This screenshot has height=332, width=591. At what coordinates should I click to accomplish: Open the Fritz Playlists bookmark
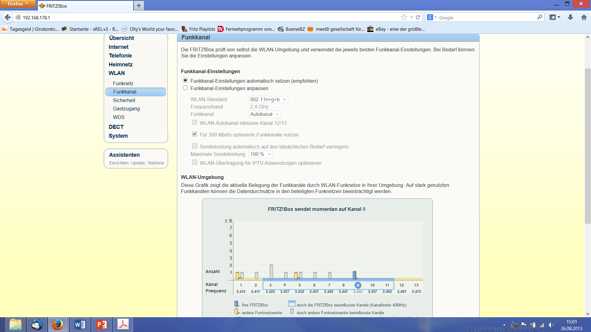click(x=202, y=29)
